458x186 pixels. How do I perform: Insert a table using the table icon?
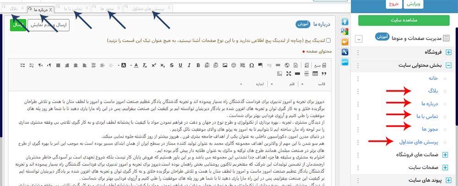point(315,74)
